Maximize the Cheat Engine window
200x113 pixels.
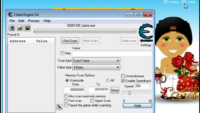[138, 15]
